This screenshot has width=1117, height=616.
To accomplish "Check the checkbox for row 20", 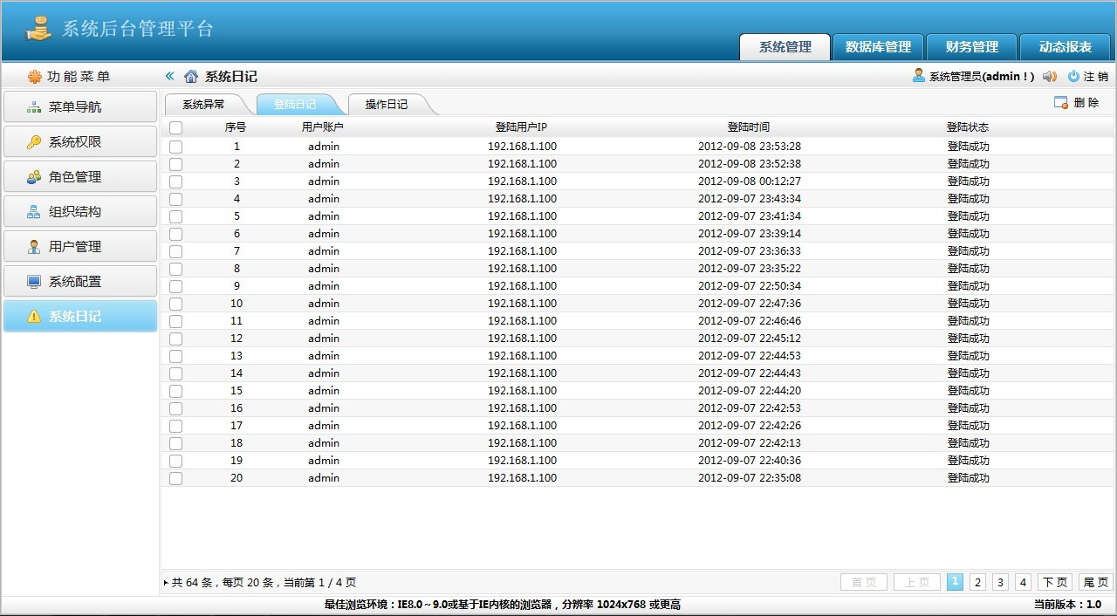I will click(x=175, y=477).
